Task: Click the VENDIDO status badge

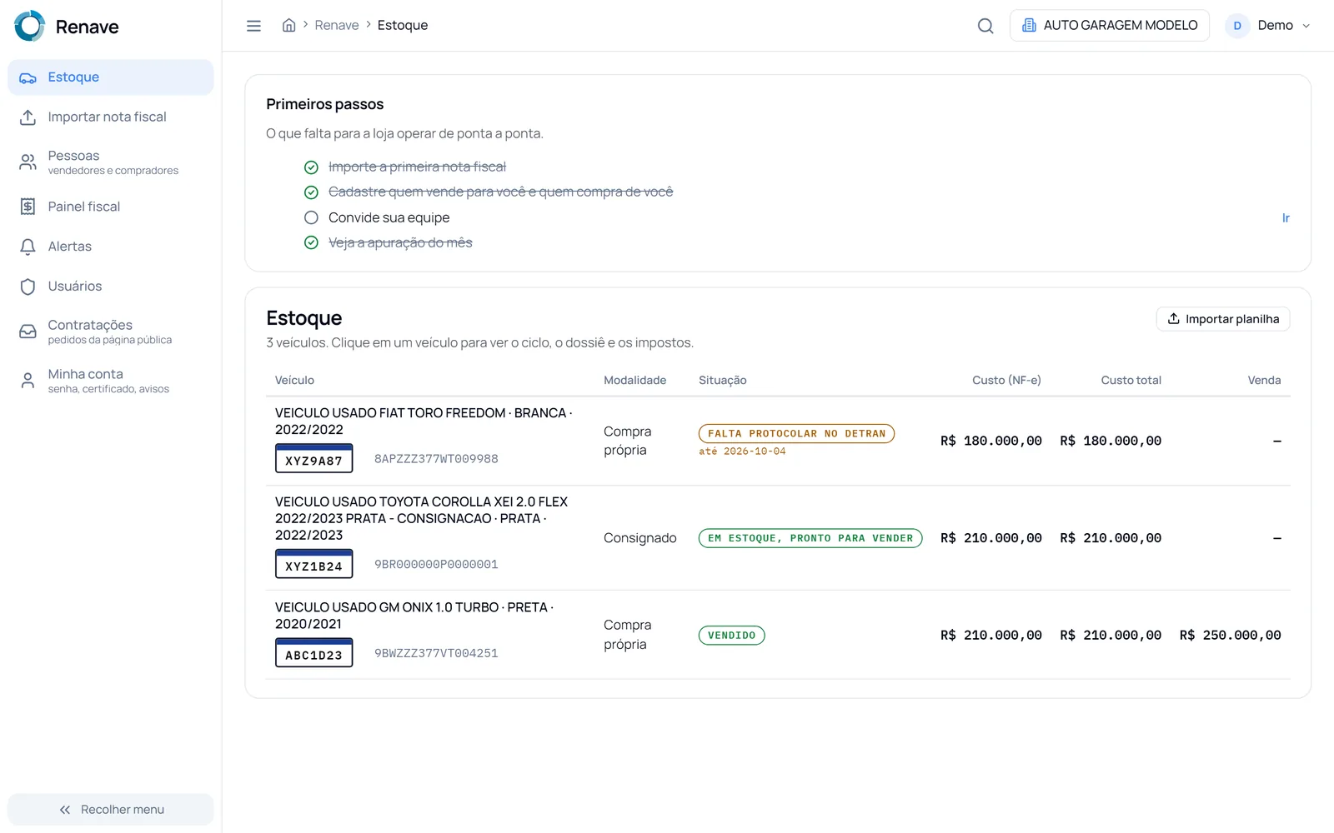Action: click(731, 636)
